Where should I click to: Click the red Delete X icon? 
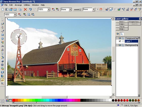coord(25,9)
